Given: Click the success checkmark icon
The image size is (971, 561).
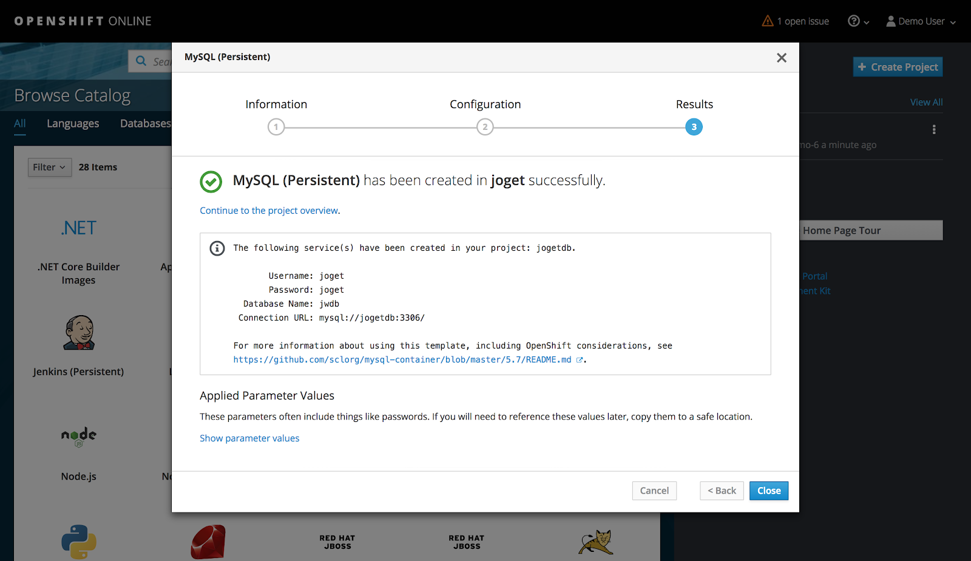Looking at the screenshot, I should point(211,181).
